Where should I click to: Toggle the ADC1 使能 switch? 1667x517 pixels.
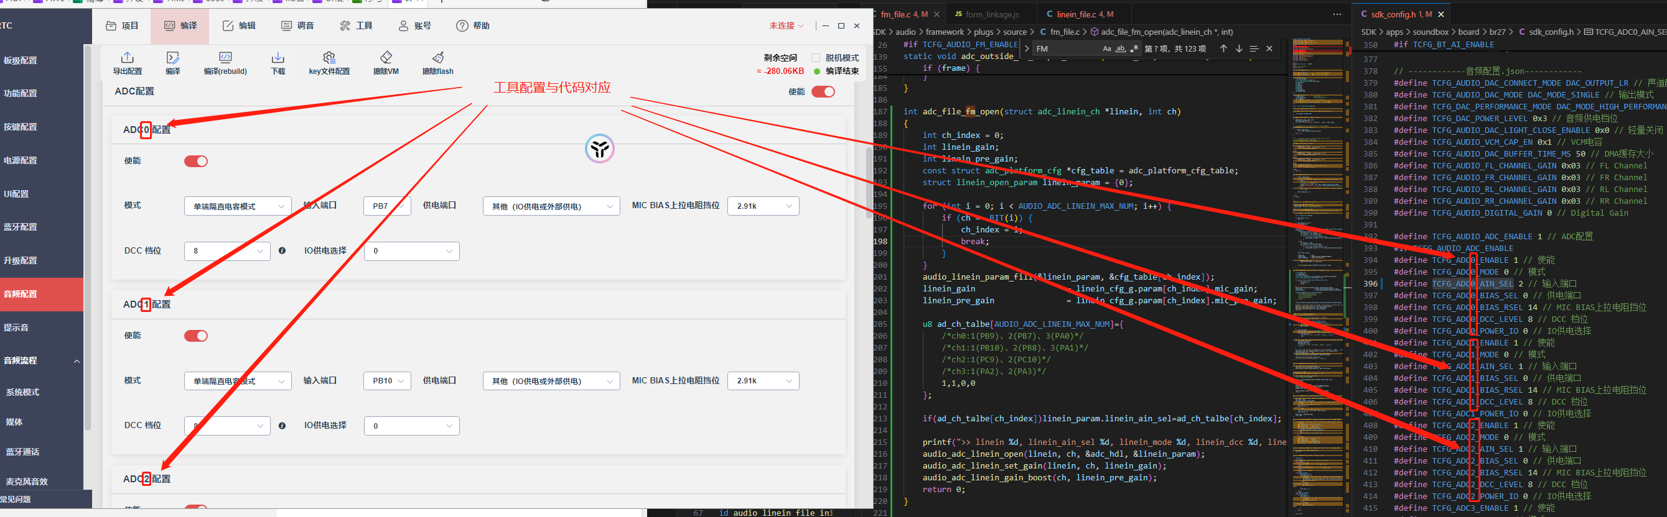(x=196, y=336)
